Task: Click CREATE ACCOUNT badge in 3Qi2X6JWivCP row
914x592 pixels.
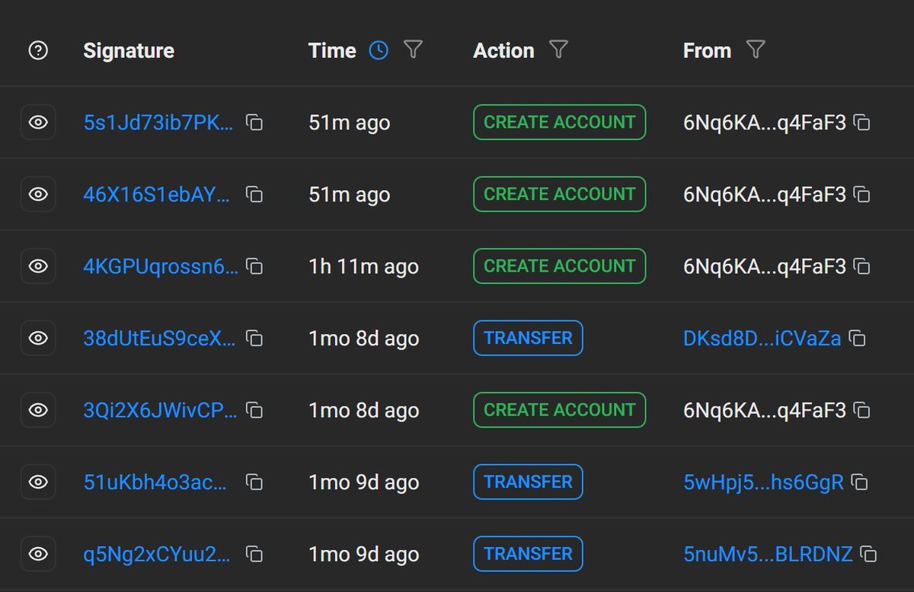Action: click(559, 410)
